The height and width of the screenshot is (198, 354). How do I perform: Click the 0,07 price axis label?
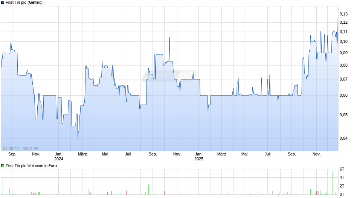(343, 79)
